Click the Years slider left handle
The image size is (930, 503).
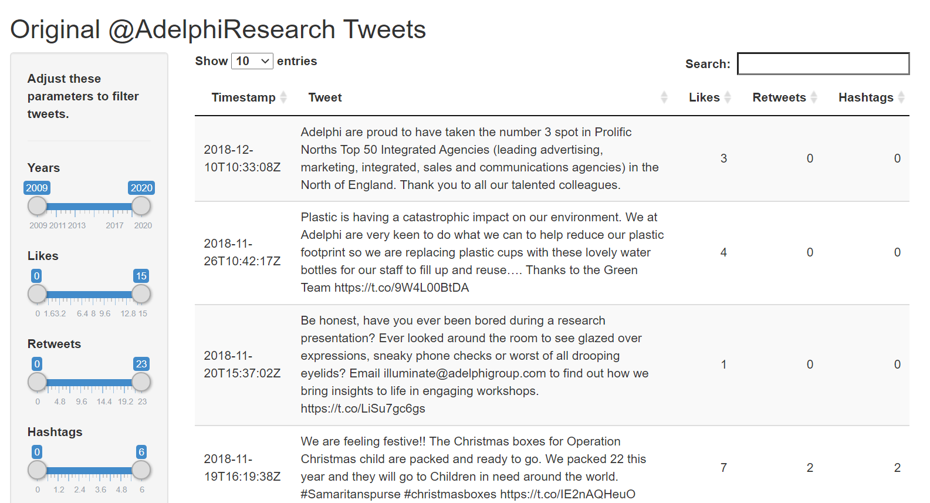pyautogui.click(x=38, y=206)
